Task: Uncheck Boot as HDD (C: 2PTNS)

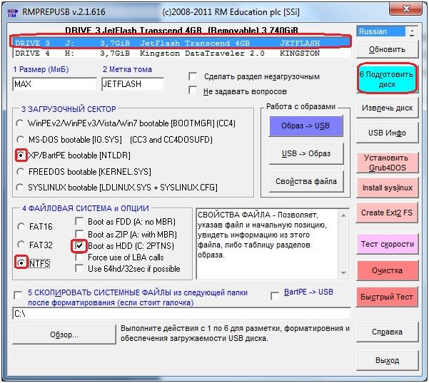Action: pos(79,245)
